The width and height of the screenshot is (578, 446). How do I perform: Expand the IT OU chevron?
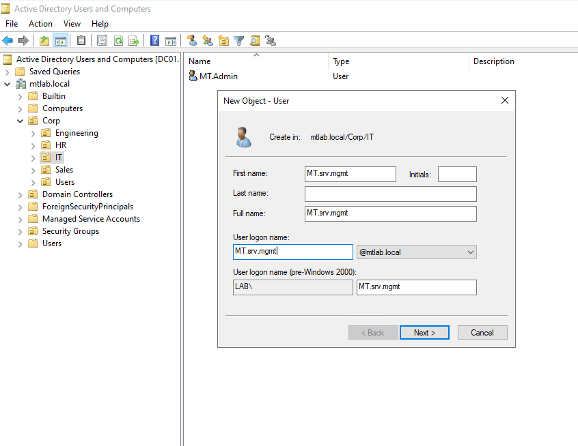33,158
